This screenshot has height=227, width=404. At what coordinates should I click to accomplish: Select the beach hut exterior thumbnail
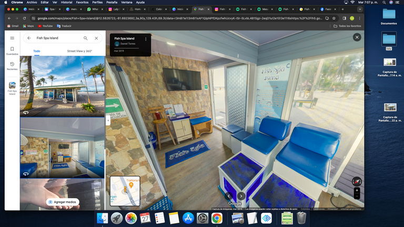[62, 86]
